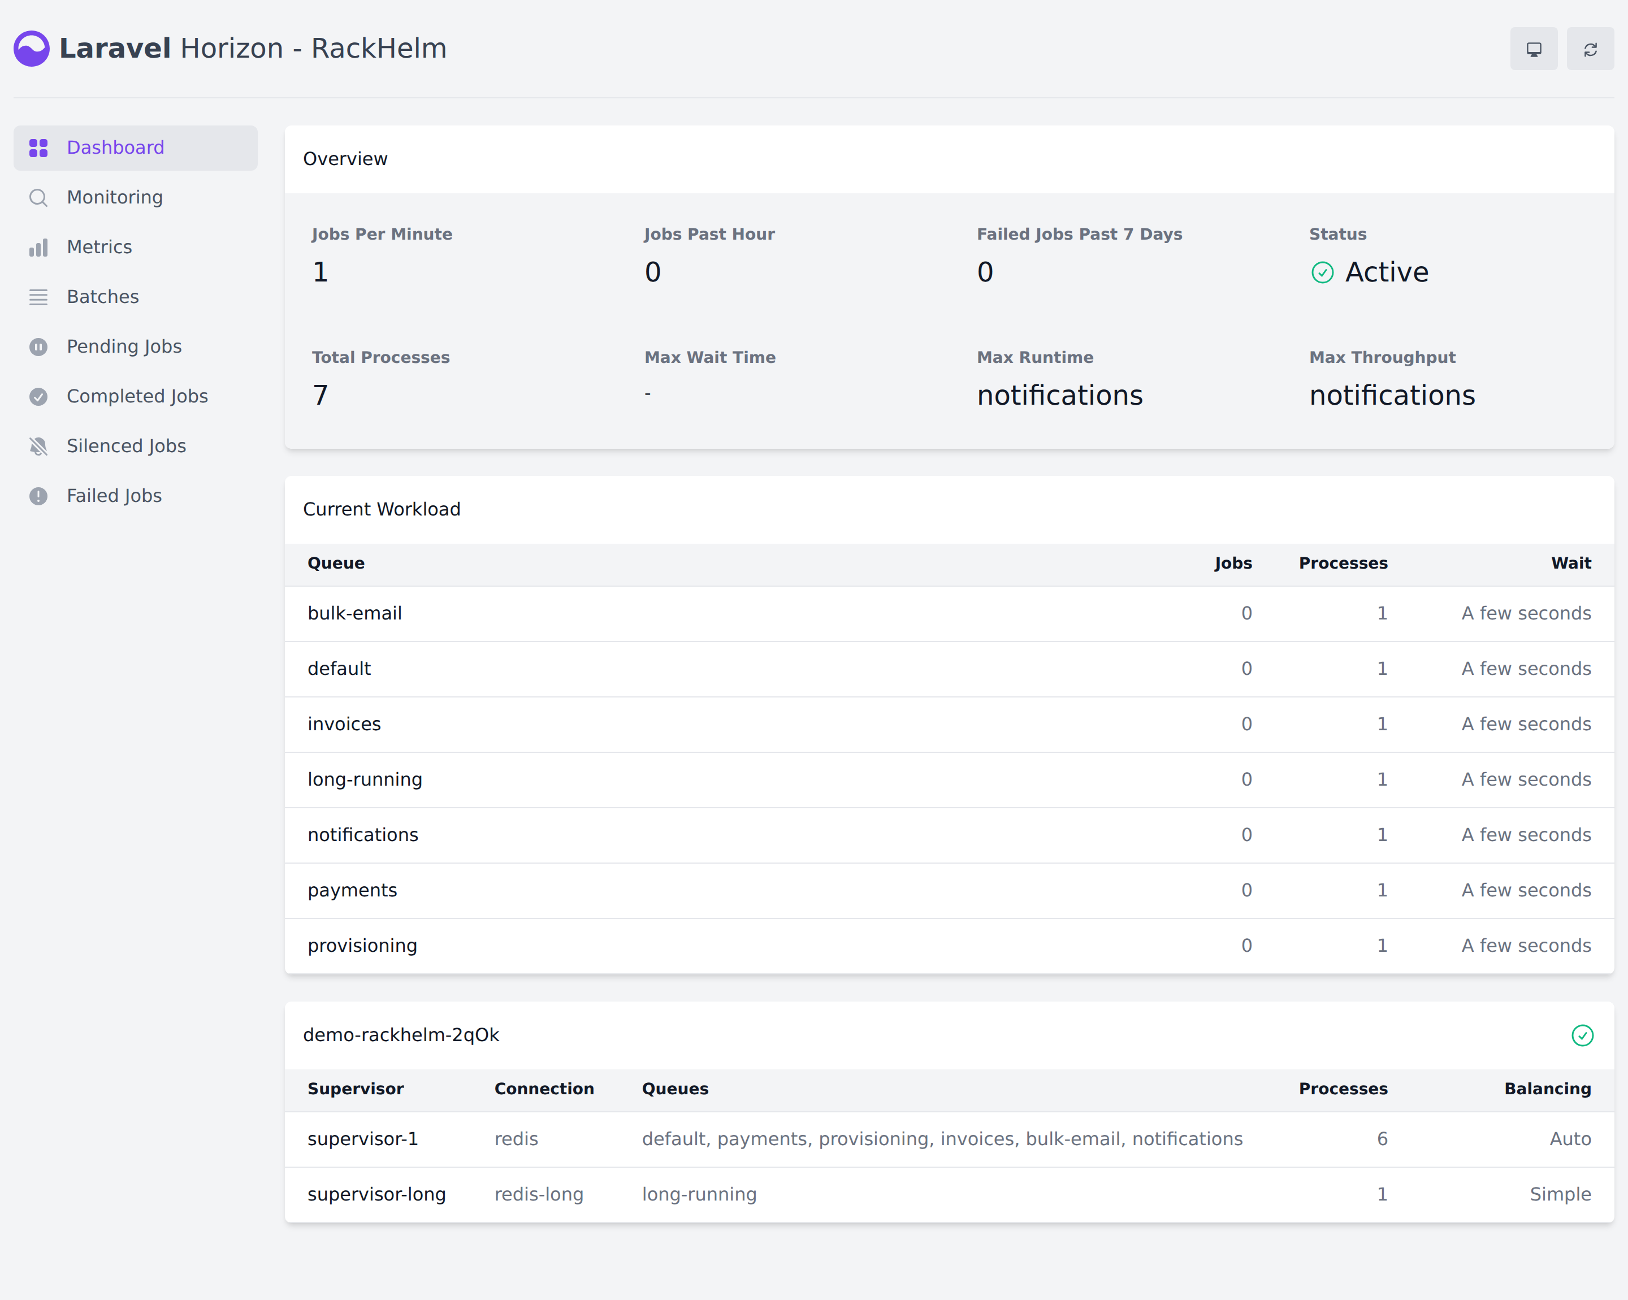Image resolution: width=1628 pixels, height=1300 pixels.
Task: Click the auto-refresh arrows icon button
Action: [x=1590, y=49]
